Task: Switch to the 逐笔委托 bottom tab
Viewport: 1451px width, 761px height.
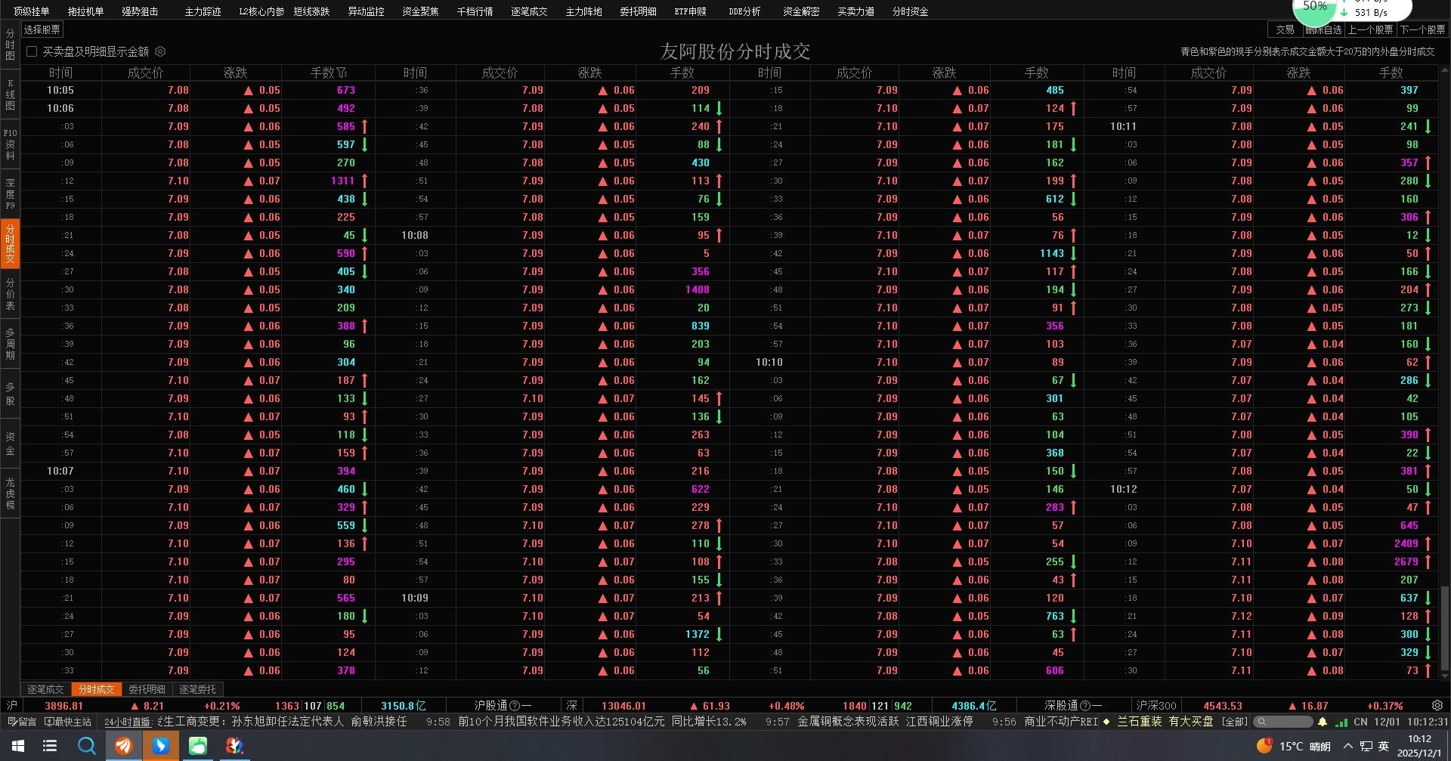Action: (197, 689)
